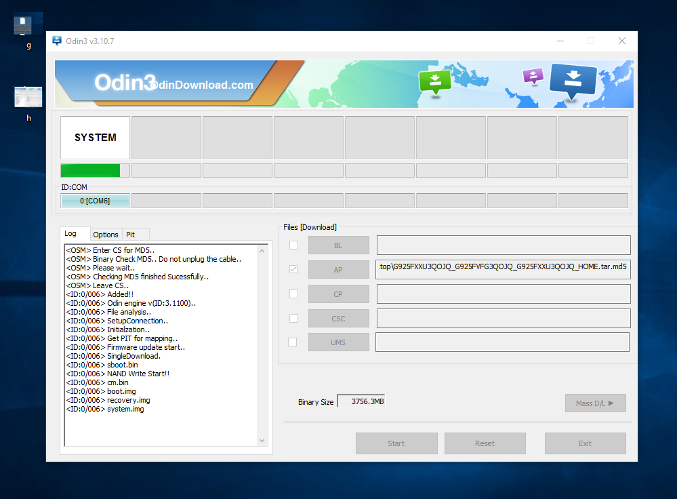Click the CSC file path field
Screen dimensions: 677x499
coord(504,319)
